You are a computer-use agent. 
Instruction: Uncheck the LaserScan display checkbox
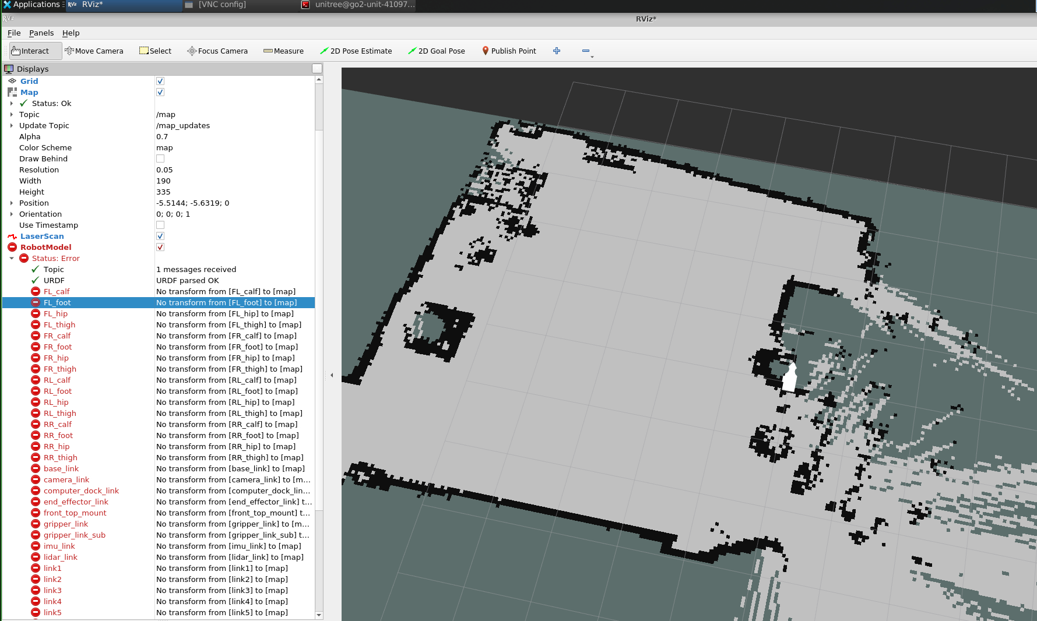(x=160, y=237)
